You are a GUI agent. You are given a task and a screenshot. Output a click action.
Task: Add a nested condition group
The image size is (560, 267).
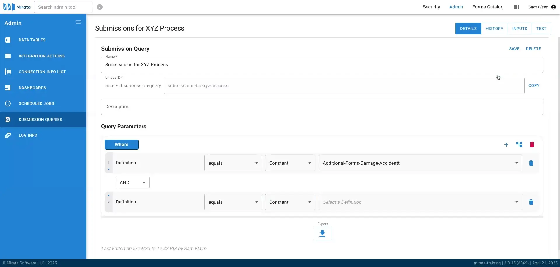[x=519, y=144]
